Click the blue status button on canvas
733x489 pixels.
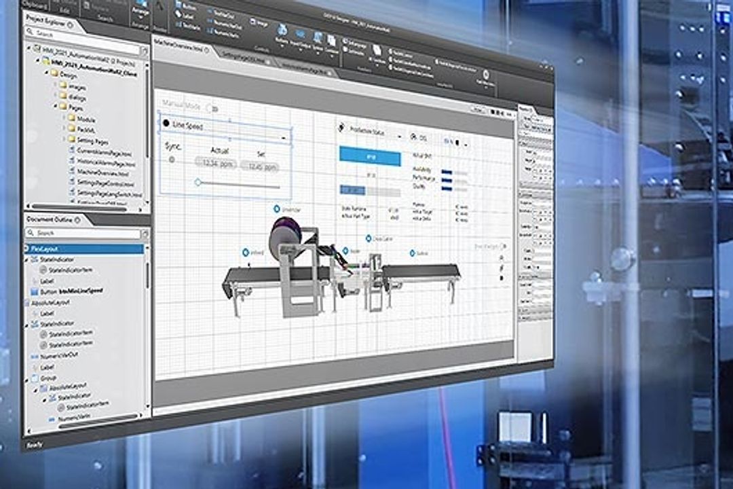click(370, 156)
